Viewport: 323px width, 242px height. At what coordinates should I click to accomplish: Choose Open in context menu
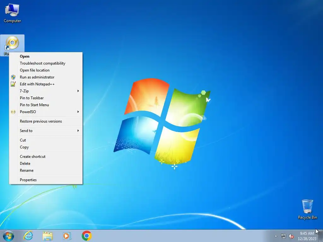[46, 56]
